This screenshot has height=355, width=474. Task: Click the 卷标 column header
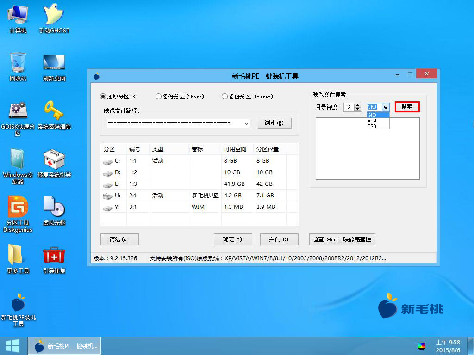coord(205,149)
